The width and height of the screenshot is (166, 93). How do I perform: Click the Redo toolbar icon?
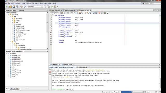(25, 7)
